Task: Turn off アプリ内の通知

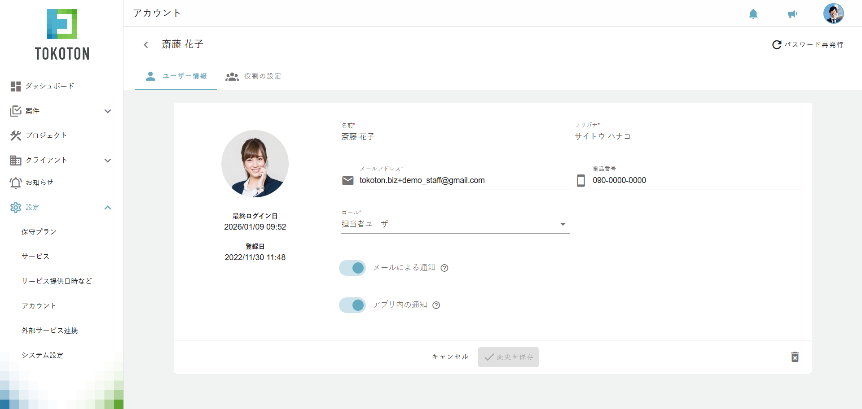Action: [352, 305]
